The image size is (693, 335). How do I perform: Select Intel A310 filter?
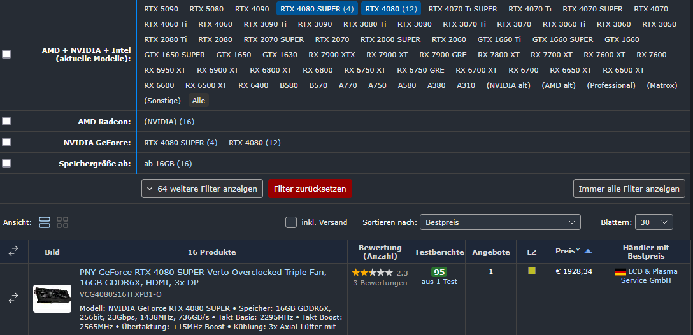point(466,85)
